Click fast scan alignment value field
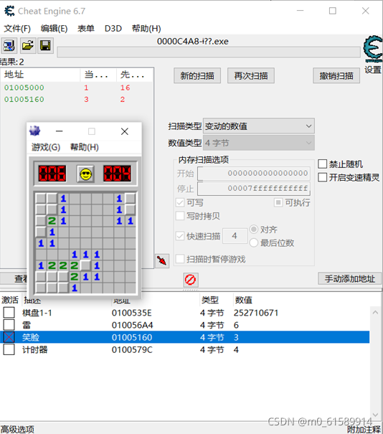This screenshot has height=434, width=383. (x=235, y=236)
